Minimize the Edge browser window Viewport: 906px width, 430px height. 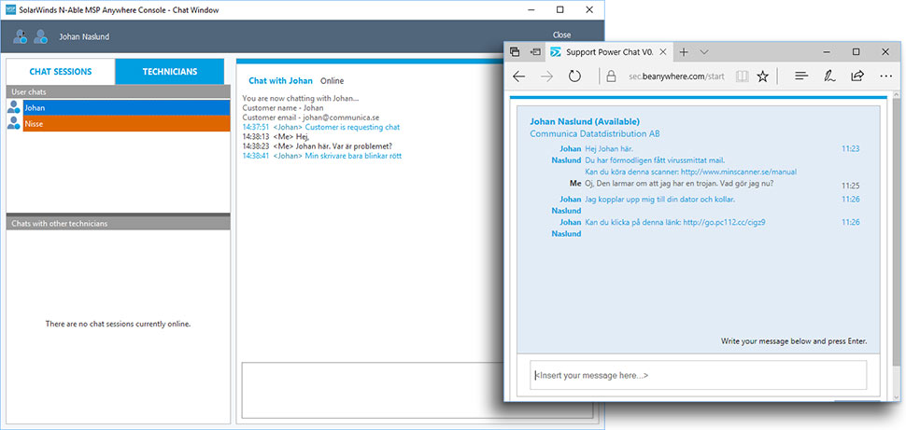click(827, 52)
